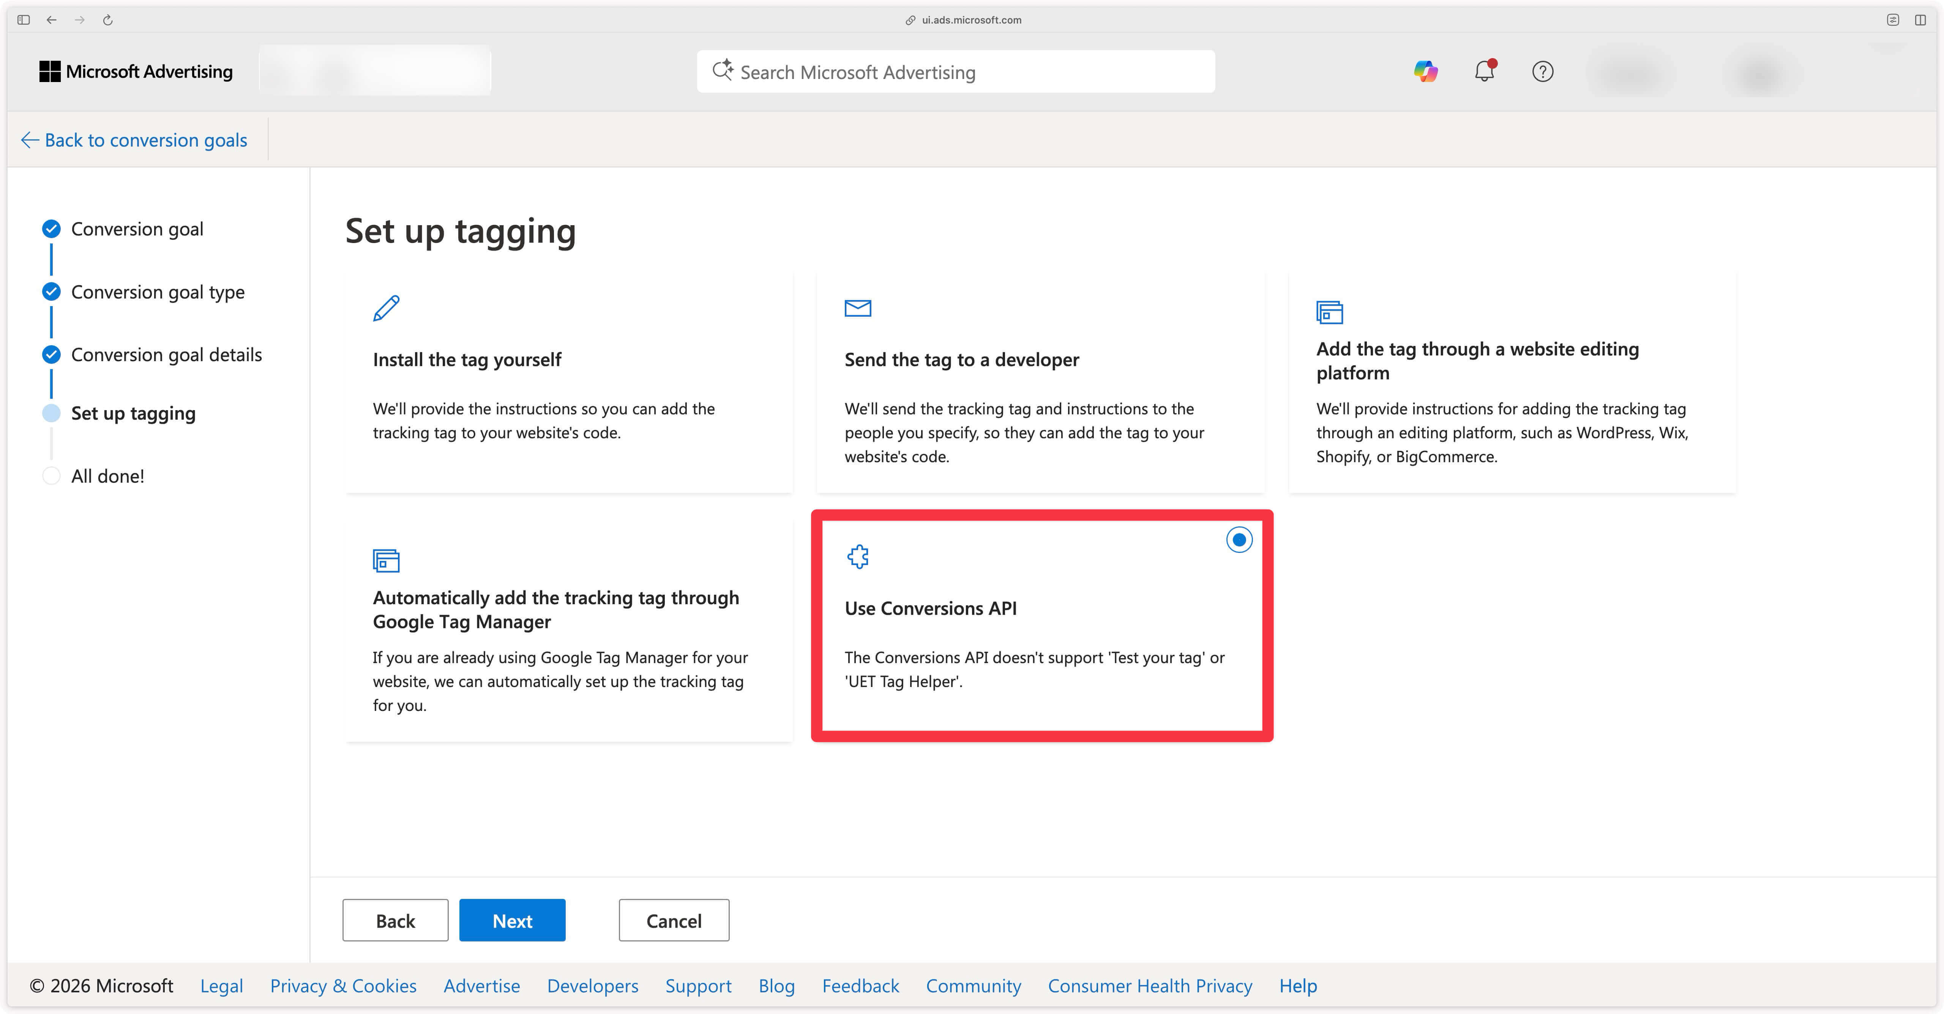Click the Next button
Viewport: 1944px width, 1014px height.
(512, 919)
